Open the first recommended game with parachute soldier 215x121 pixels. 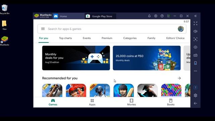(52, 90)
